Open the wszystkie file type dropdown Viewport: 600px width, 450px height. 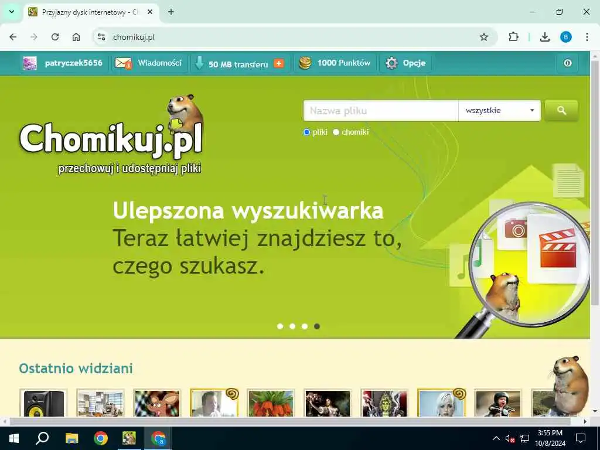pyautogui.click(x=499, y=111)
